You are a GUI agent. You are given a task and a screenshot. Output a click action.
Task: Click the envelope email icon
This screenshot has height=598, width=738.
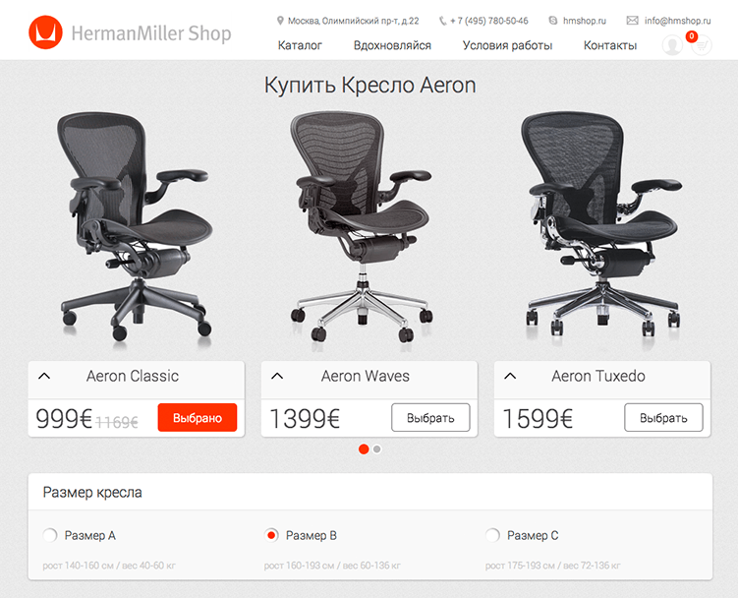click(x=632, y=21)
